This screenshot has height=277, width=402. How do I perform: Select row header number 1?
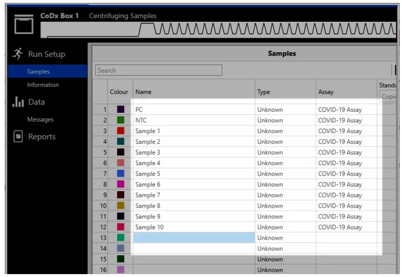pos(100,109)
